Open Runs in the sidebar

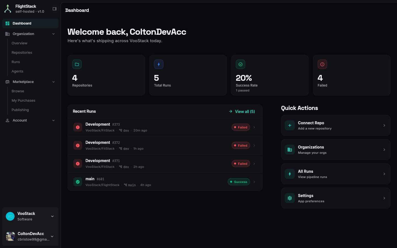16,62
